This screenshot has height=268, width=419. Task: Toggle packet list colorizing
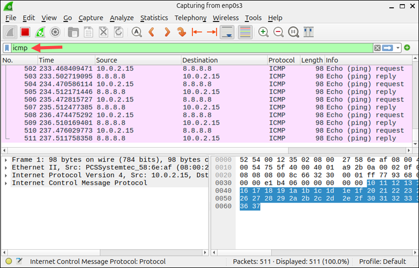[245, 32]
